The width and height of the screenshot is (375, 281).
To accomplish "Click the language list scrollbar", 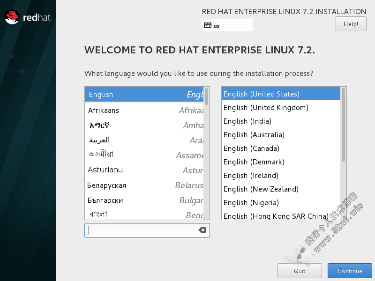I will coord(207,96).
